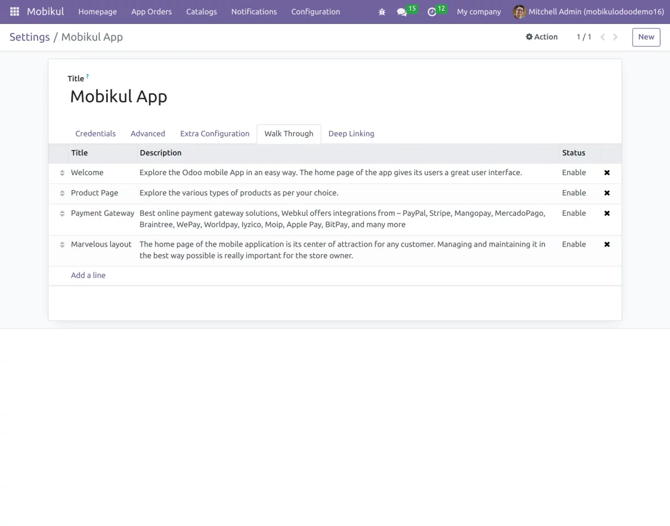
Task: Open the conversations chat icon
Action: coord(401,12)
